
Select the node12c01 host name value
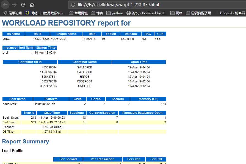[10, 104]
